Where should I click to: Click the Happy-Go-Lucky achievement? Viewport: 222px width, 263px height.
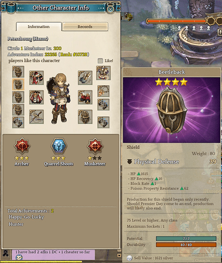point(26,217)
